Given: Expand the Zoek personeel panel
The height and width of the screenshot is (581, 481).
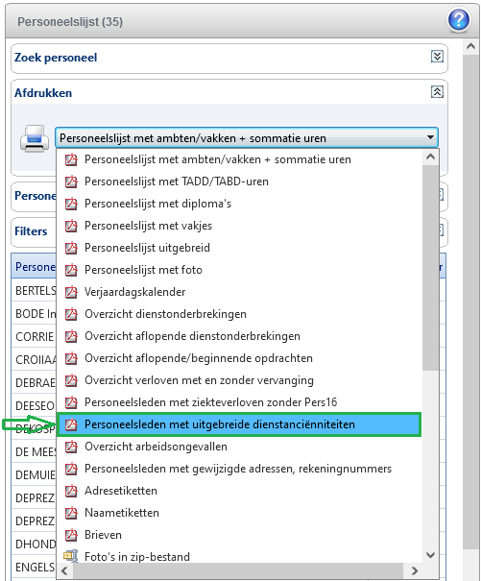Looking at the screenshot, I should pos(437,57).
